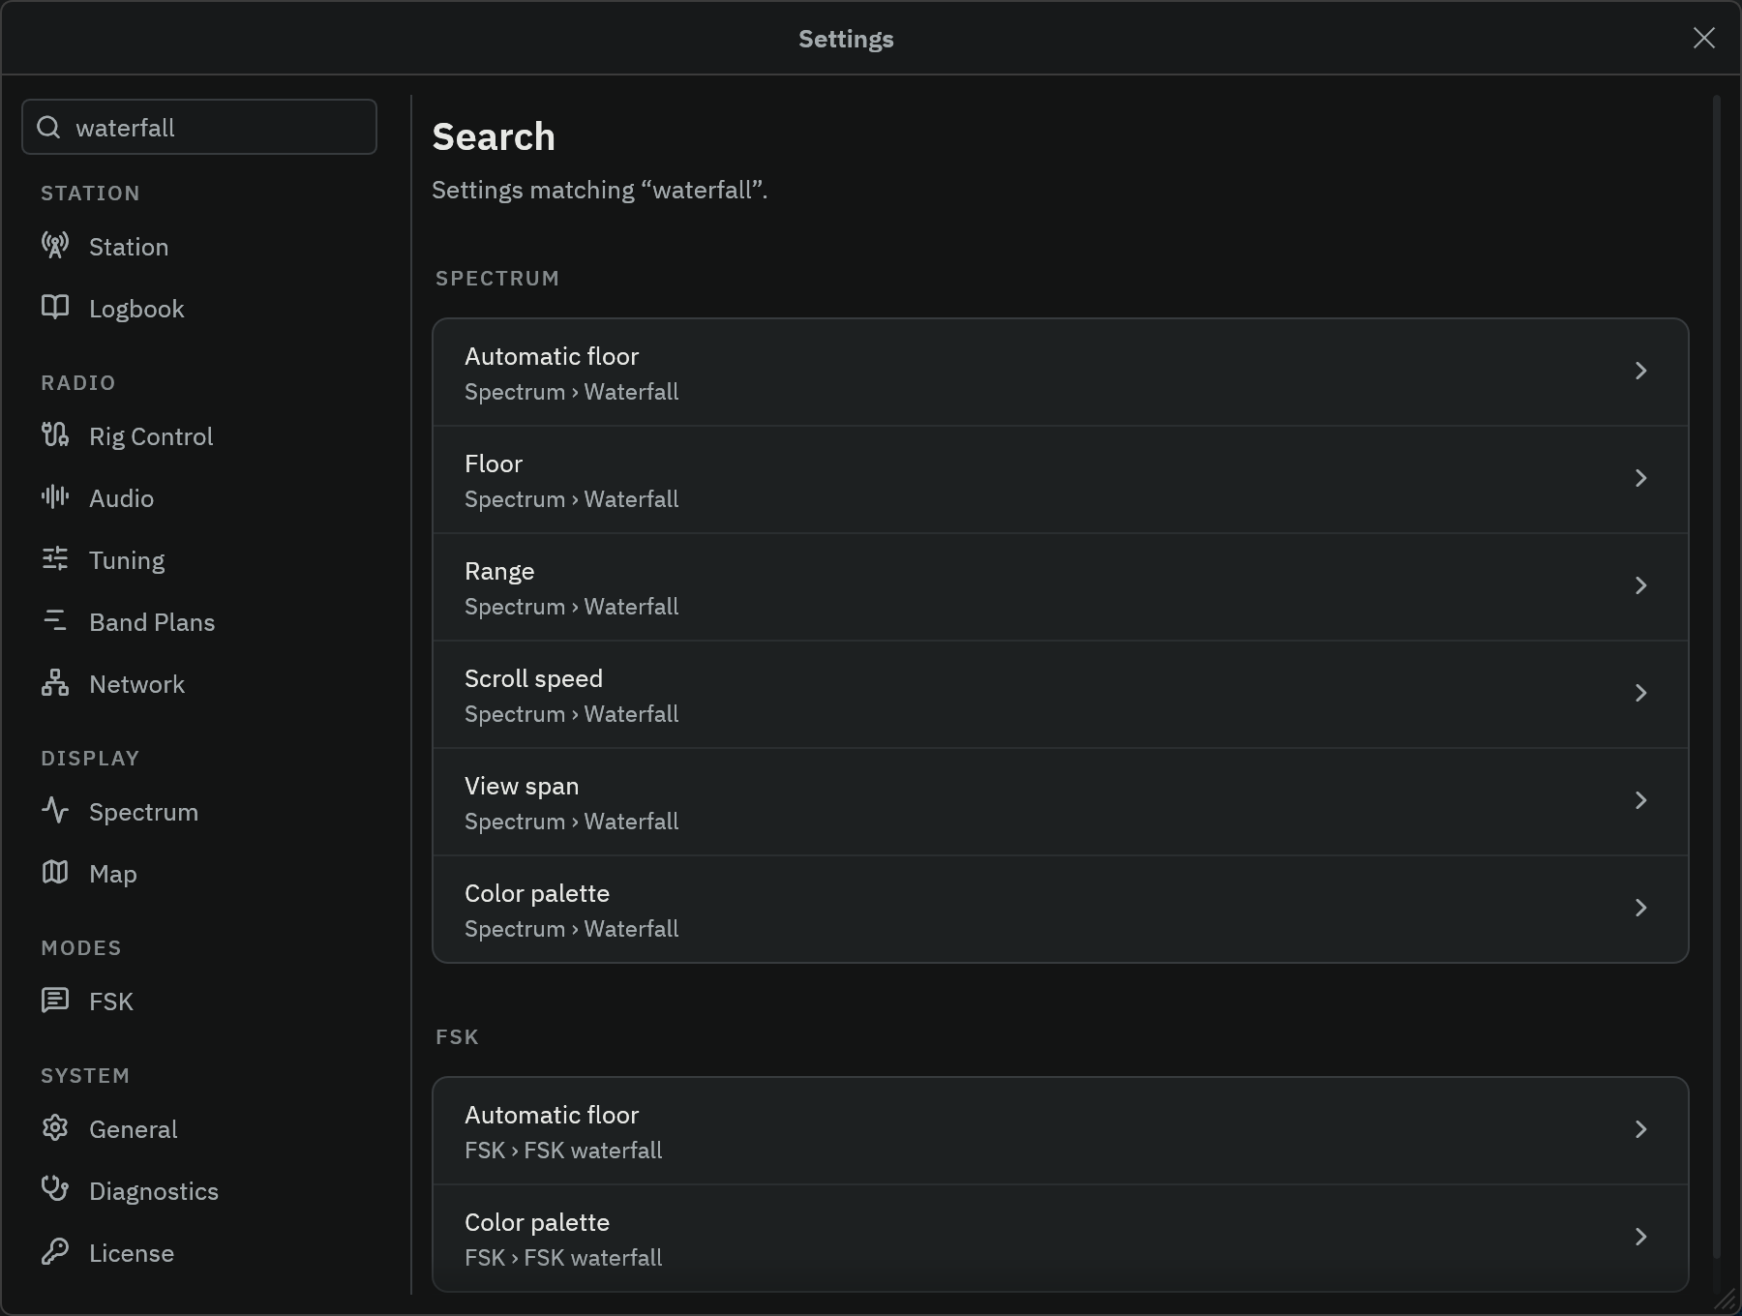
Task: Click the Tuning sliders icon
Action: tap(55, 559)
